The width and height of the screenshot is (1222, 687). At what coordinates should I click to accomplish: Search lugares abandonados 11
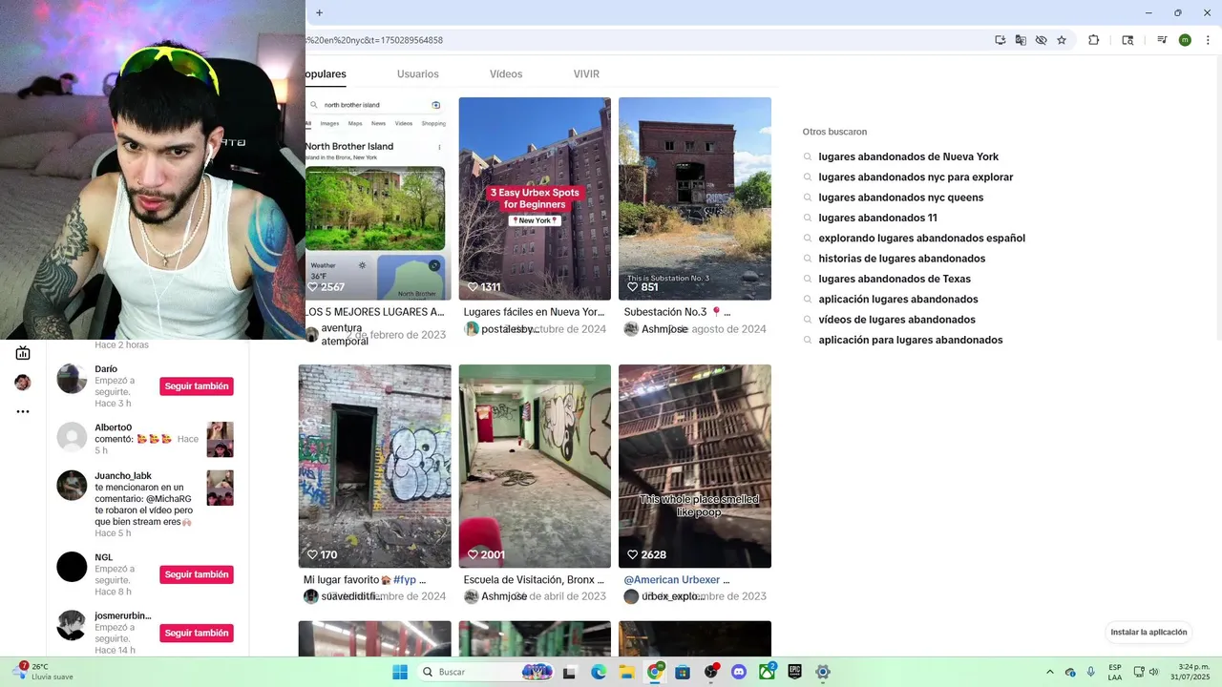[x=877, y=218]
